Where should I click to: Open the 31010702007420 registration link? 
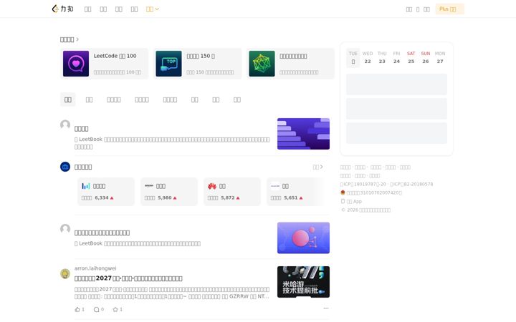pyautogui.click(x=374, y=192)
